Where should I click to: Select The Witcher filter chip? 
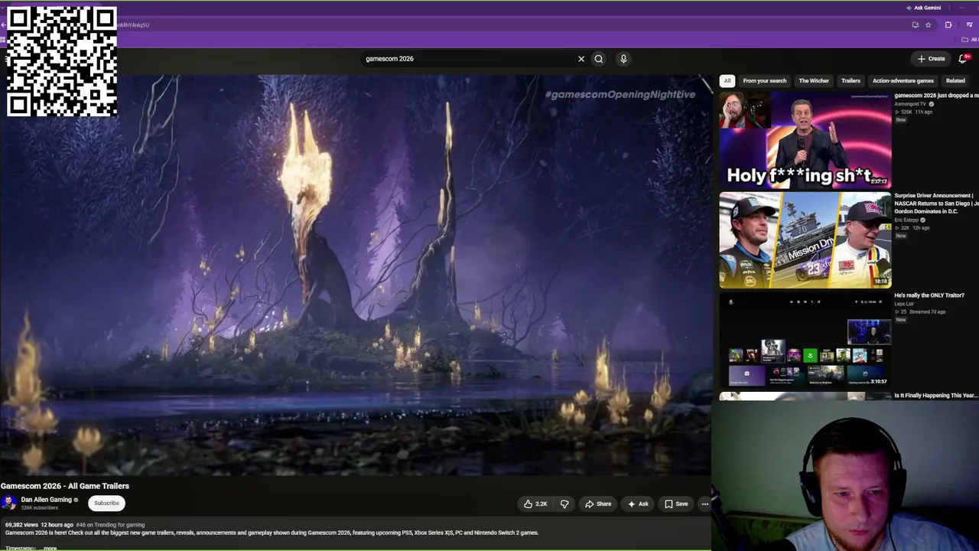click(x=814, y=80)
